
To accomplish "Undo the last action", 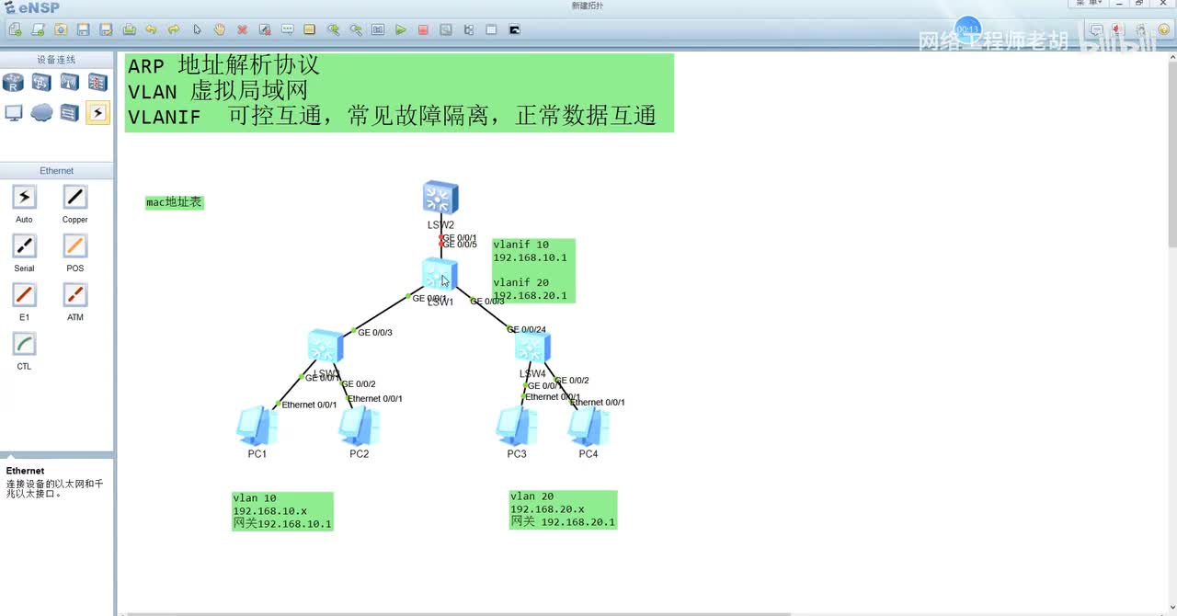I will click(151, 29).
